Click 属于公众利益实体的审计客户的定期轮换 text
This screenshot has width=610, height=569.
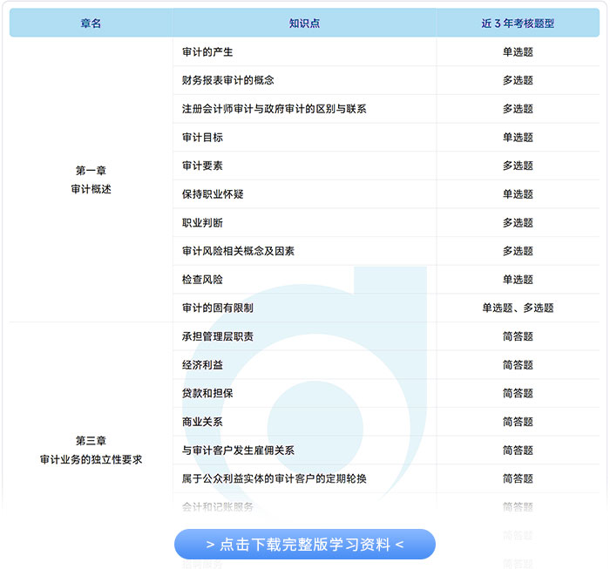click(274, 478)
